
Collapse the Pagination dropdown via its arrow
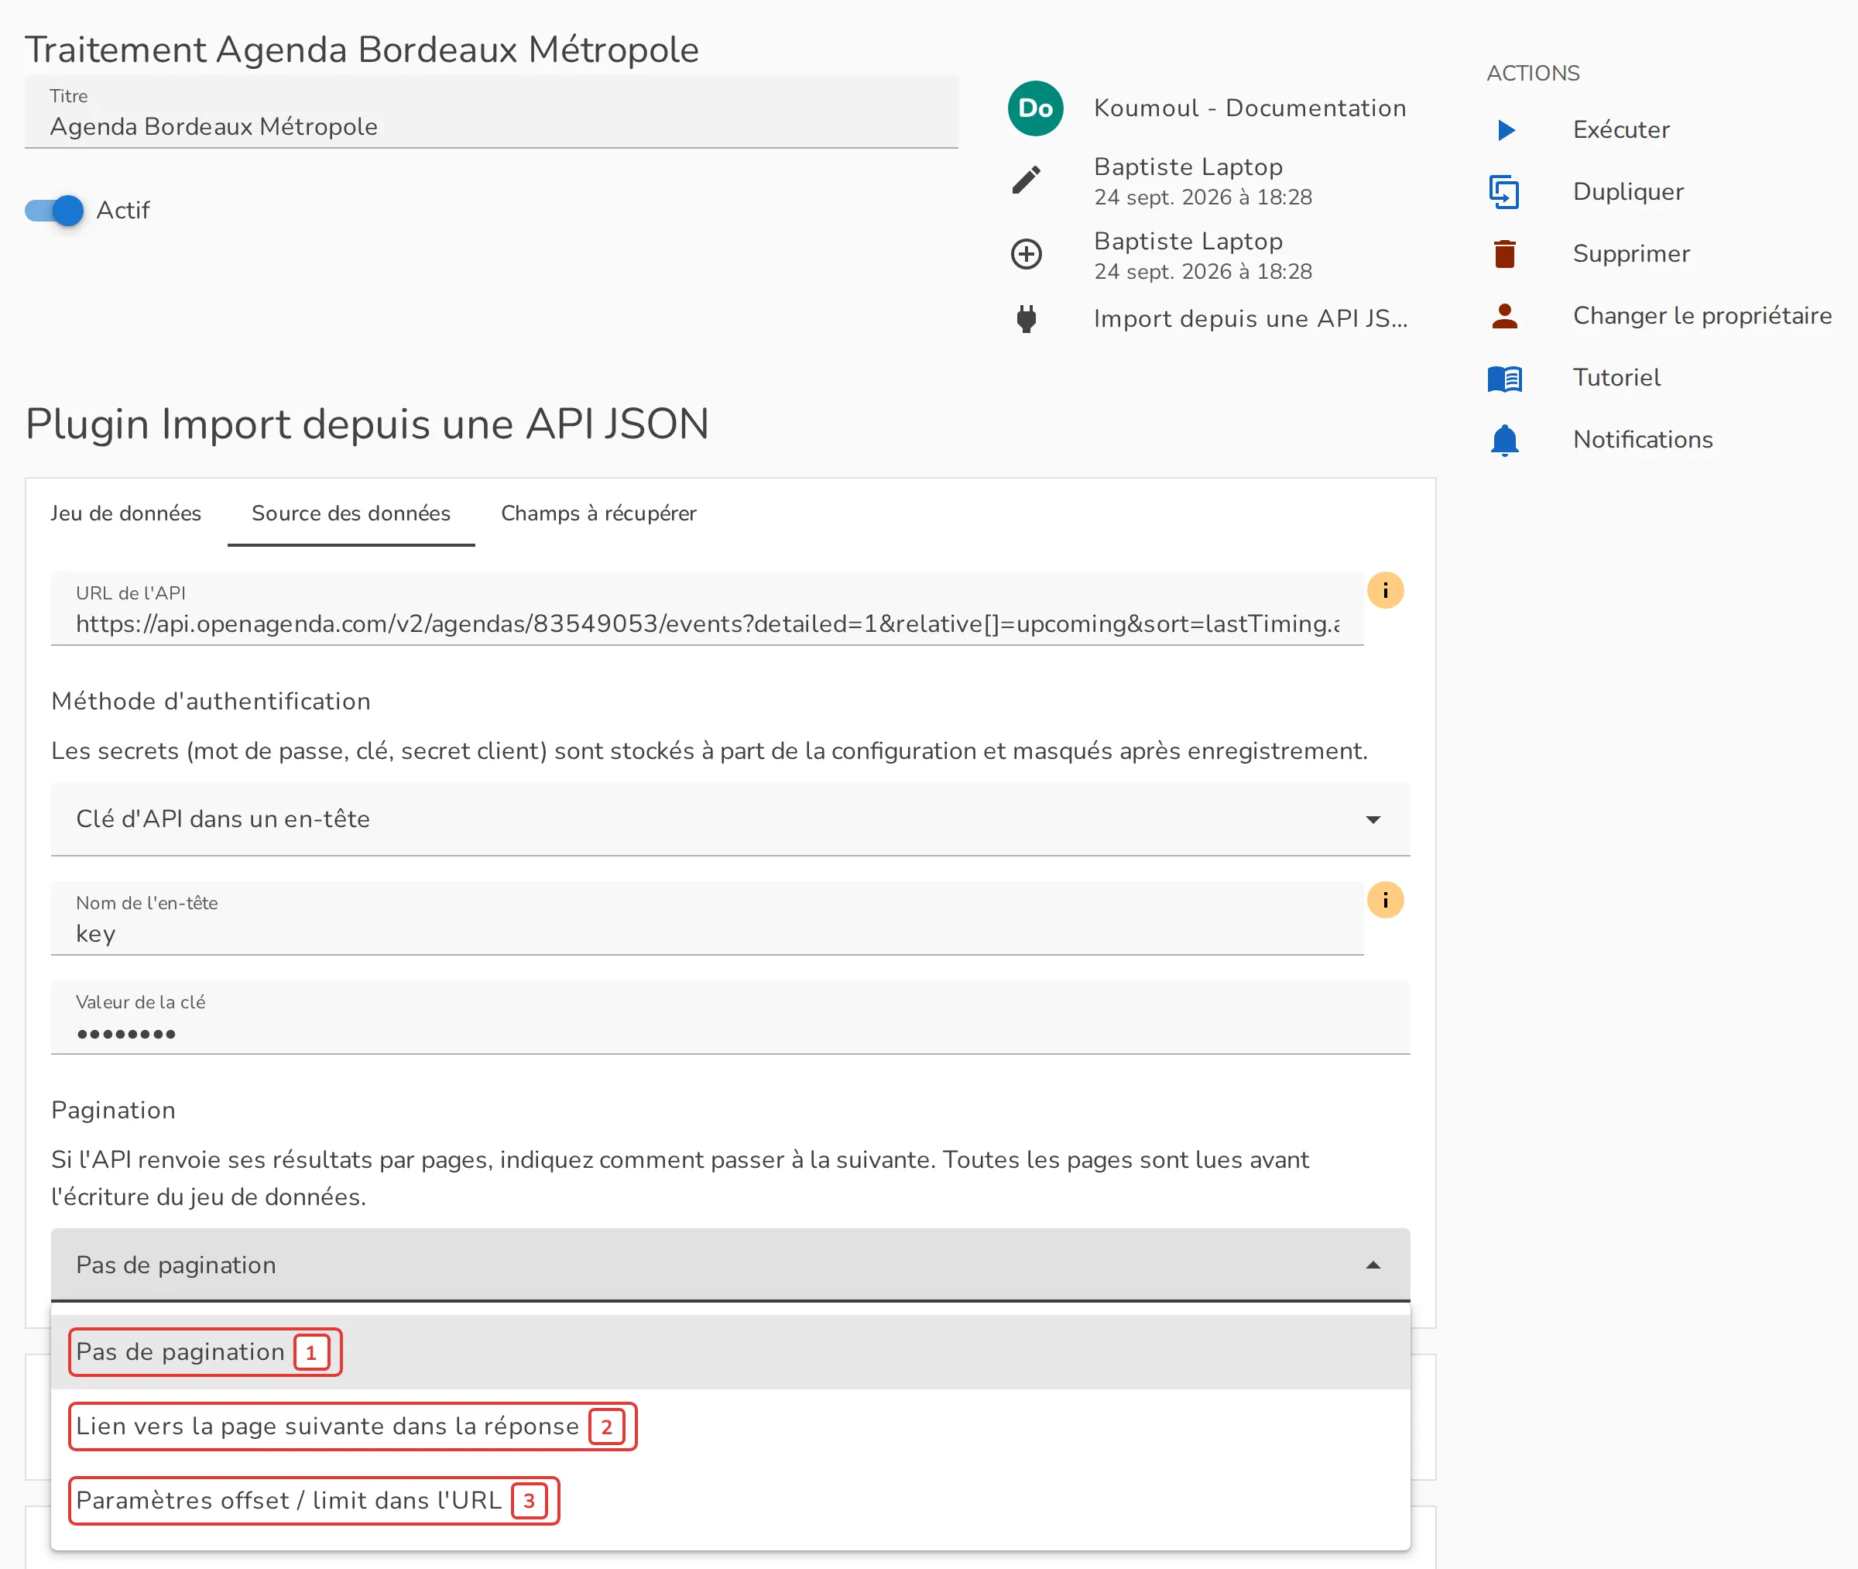tap(1373, 1265)
